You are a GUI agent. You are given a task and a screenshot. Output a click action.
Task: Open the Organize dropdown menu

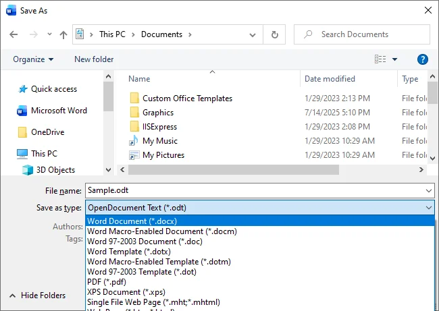tap(33, 59)
